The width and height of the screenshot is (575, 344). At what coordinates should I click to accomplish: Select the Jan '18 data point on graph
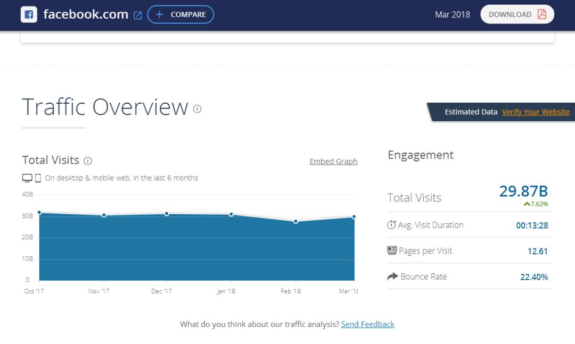(x=231, y=214)
